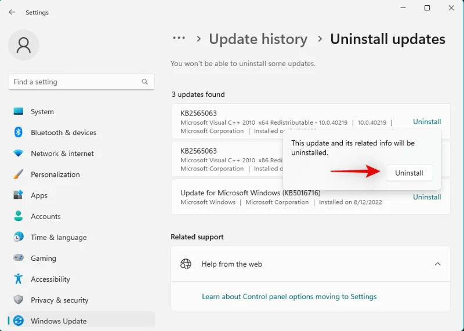Go to Update history breadcrumb
This screenshot has width=464, height=331.
coord(258,39)
